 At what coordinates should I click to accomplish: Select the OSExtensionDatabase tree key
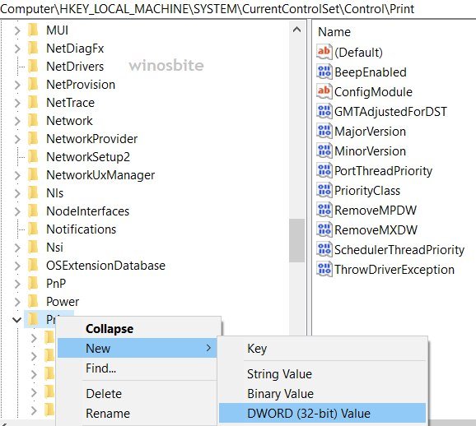105,266
